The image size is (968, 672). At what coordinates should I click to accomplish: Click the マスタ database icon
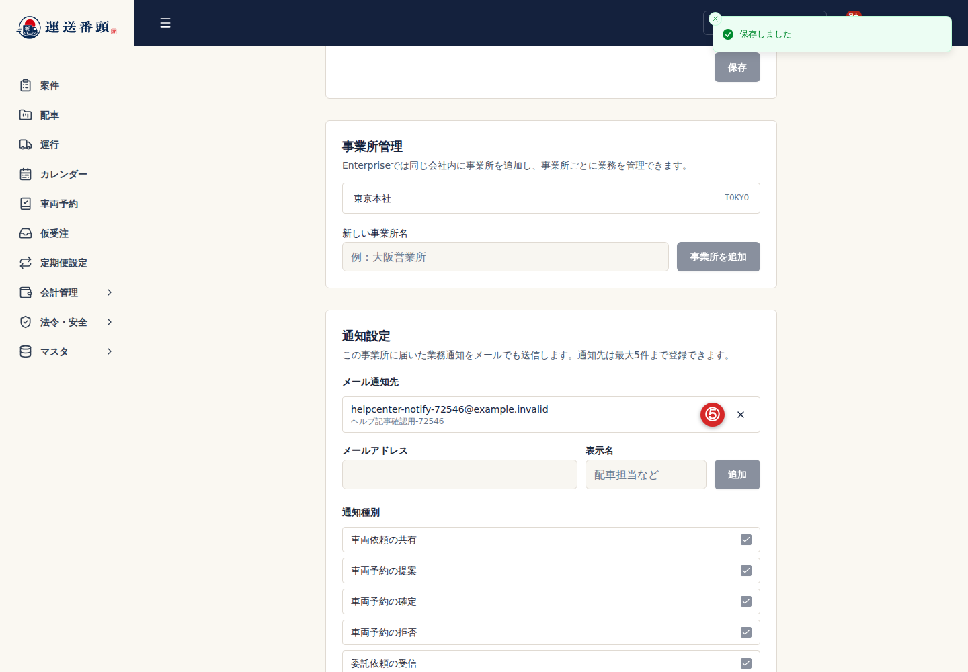(x=26, y=351)
